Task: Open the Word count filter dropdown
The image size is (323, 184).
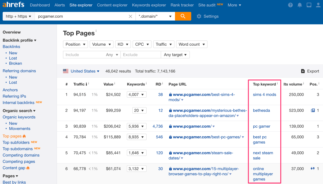Action: tap(192, 44)
